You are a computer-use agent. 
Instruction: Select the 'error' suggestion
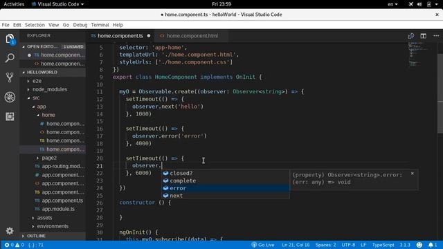(x=226, y=188)
